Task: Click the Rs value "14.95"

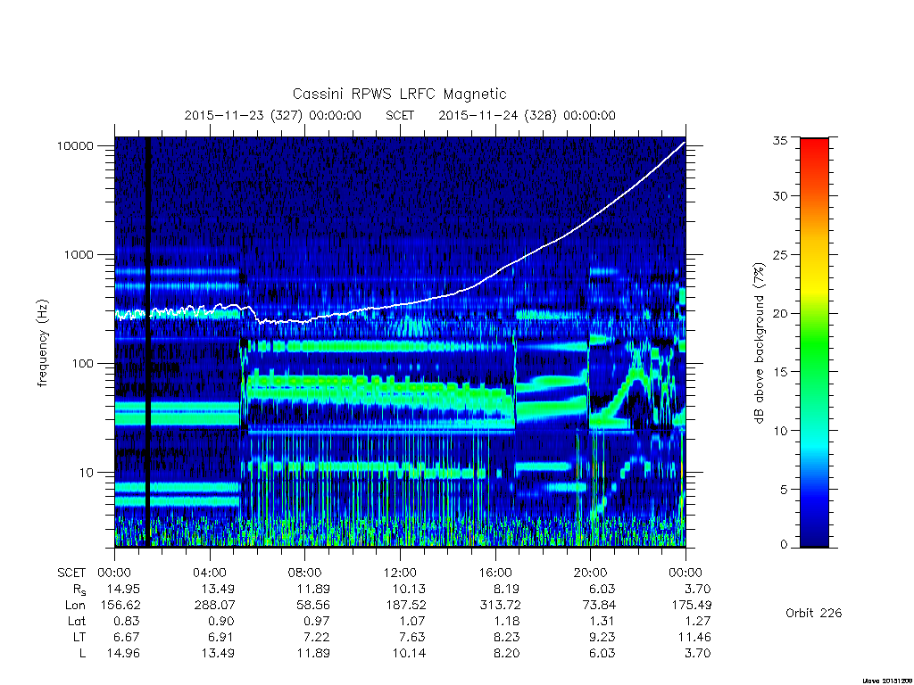Action: click(x=123, y=589)
